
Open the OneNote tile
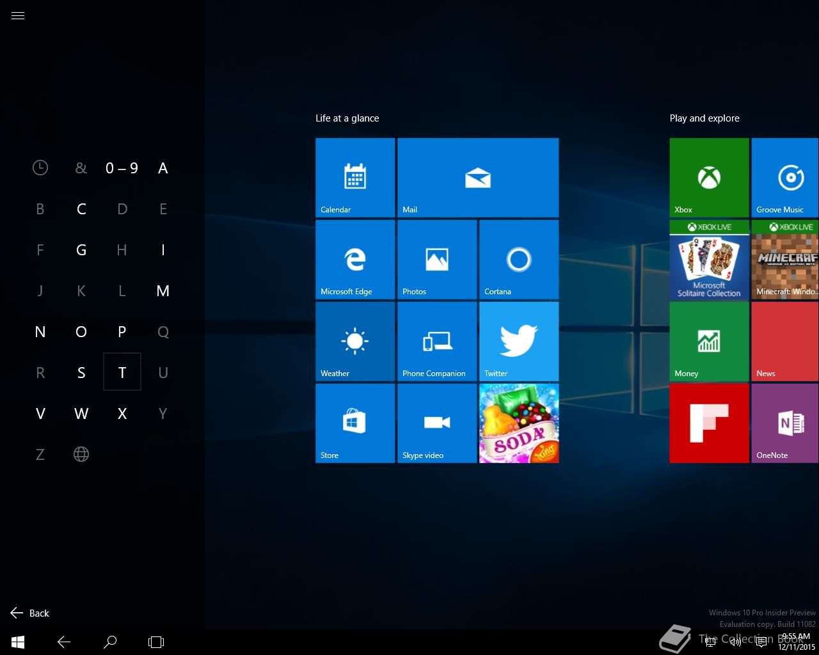785,423
